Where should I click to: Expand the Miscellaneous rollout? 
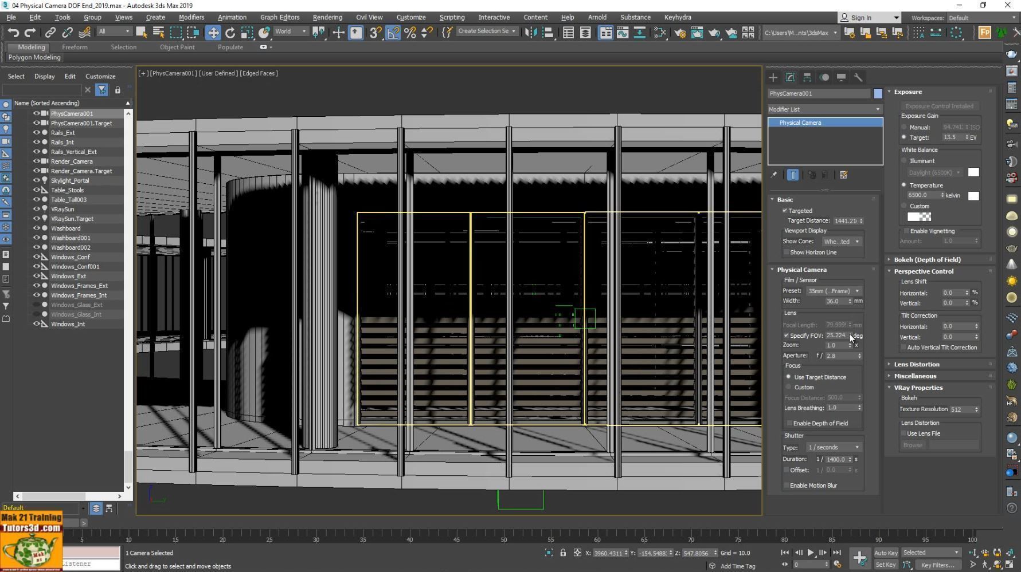[914, 376]
